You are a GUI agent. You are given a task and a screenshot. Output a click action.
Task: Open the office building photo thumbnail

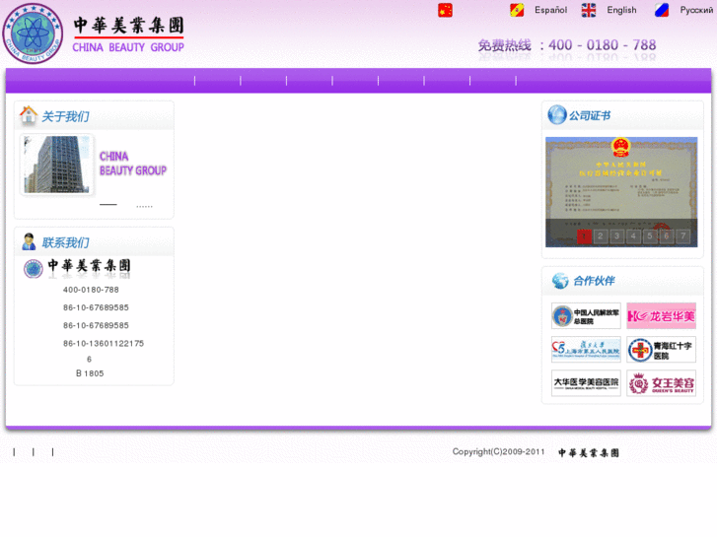point(56,165)
